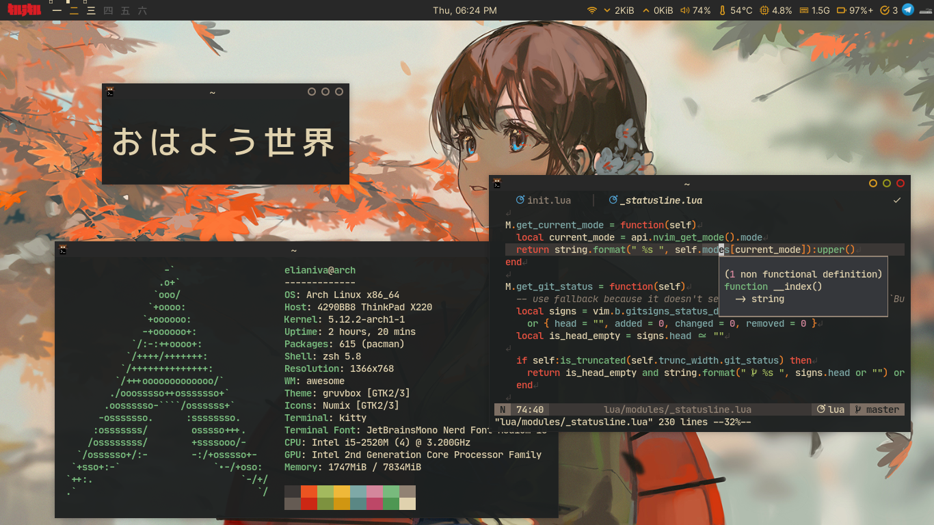
Task: Switch to workspace tag 三
Action: [x=91, y=11]
